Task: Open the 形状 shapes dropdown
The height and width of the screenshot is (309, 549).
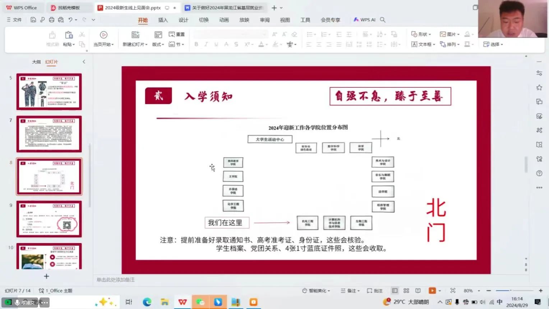Action: click(x=421, y=34)
